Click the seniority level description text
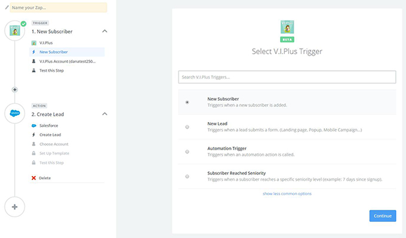The image size is (406, 238). click(295, 180)
